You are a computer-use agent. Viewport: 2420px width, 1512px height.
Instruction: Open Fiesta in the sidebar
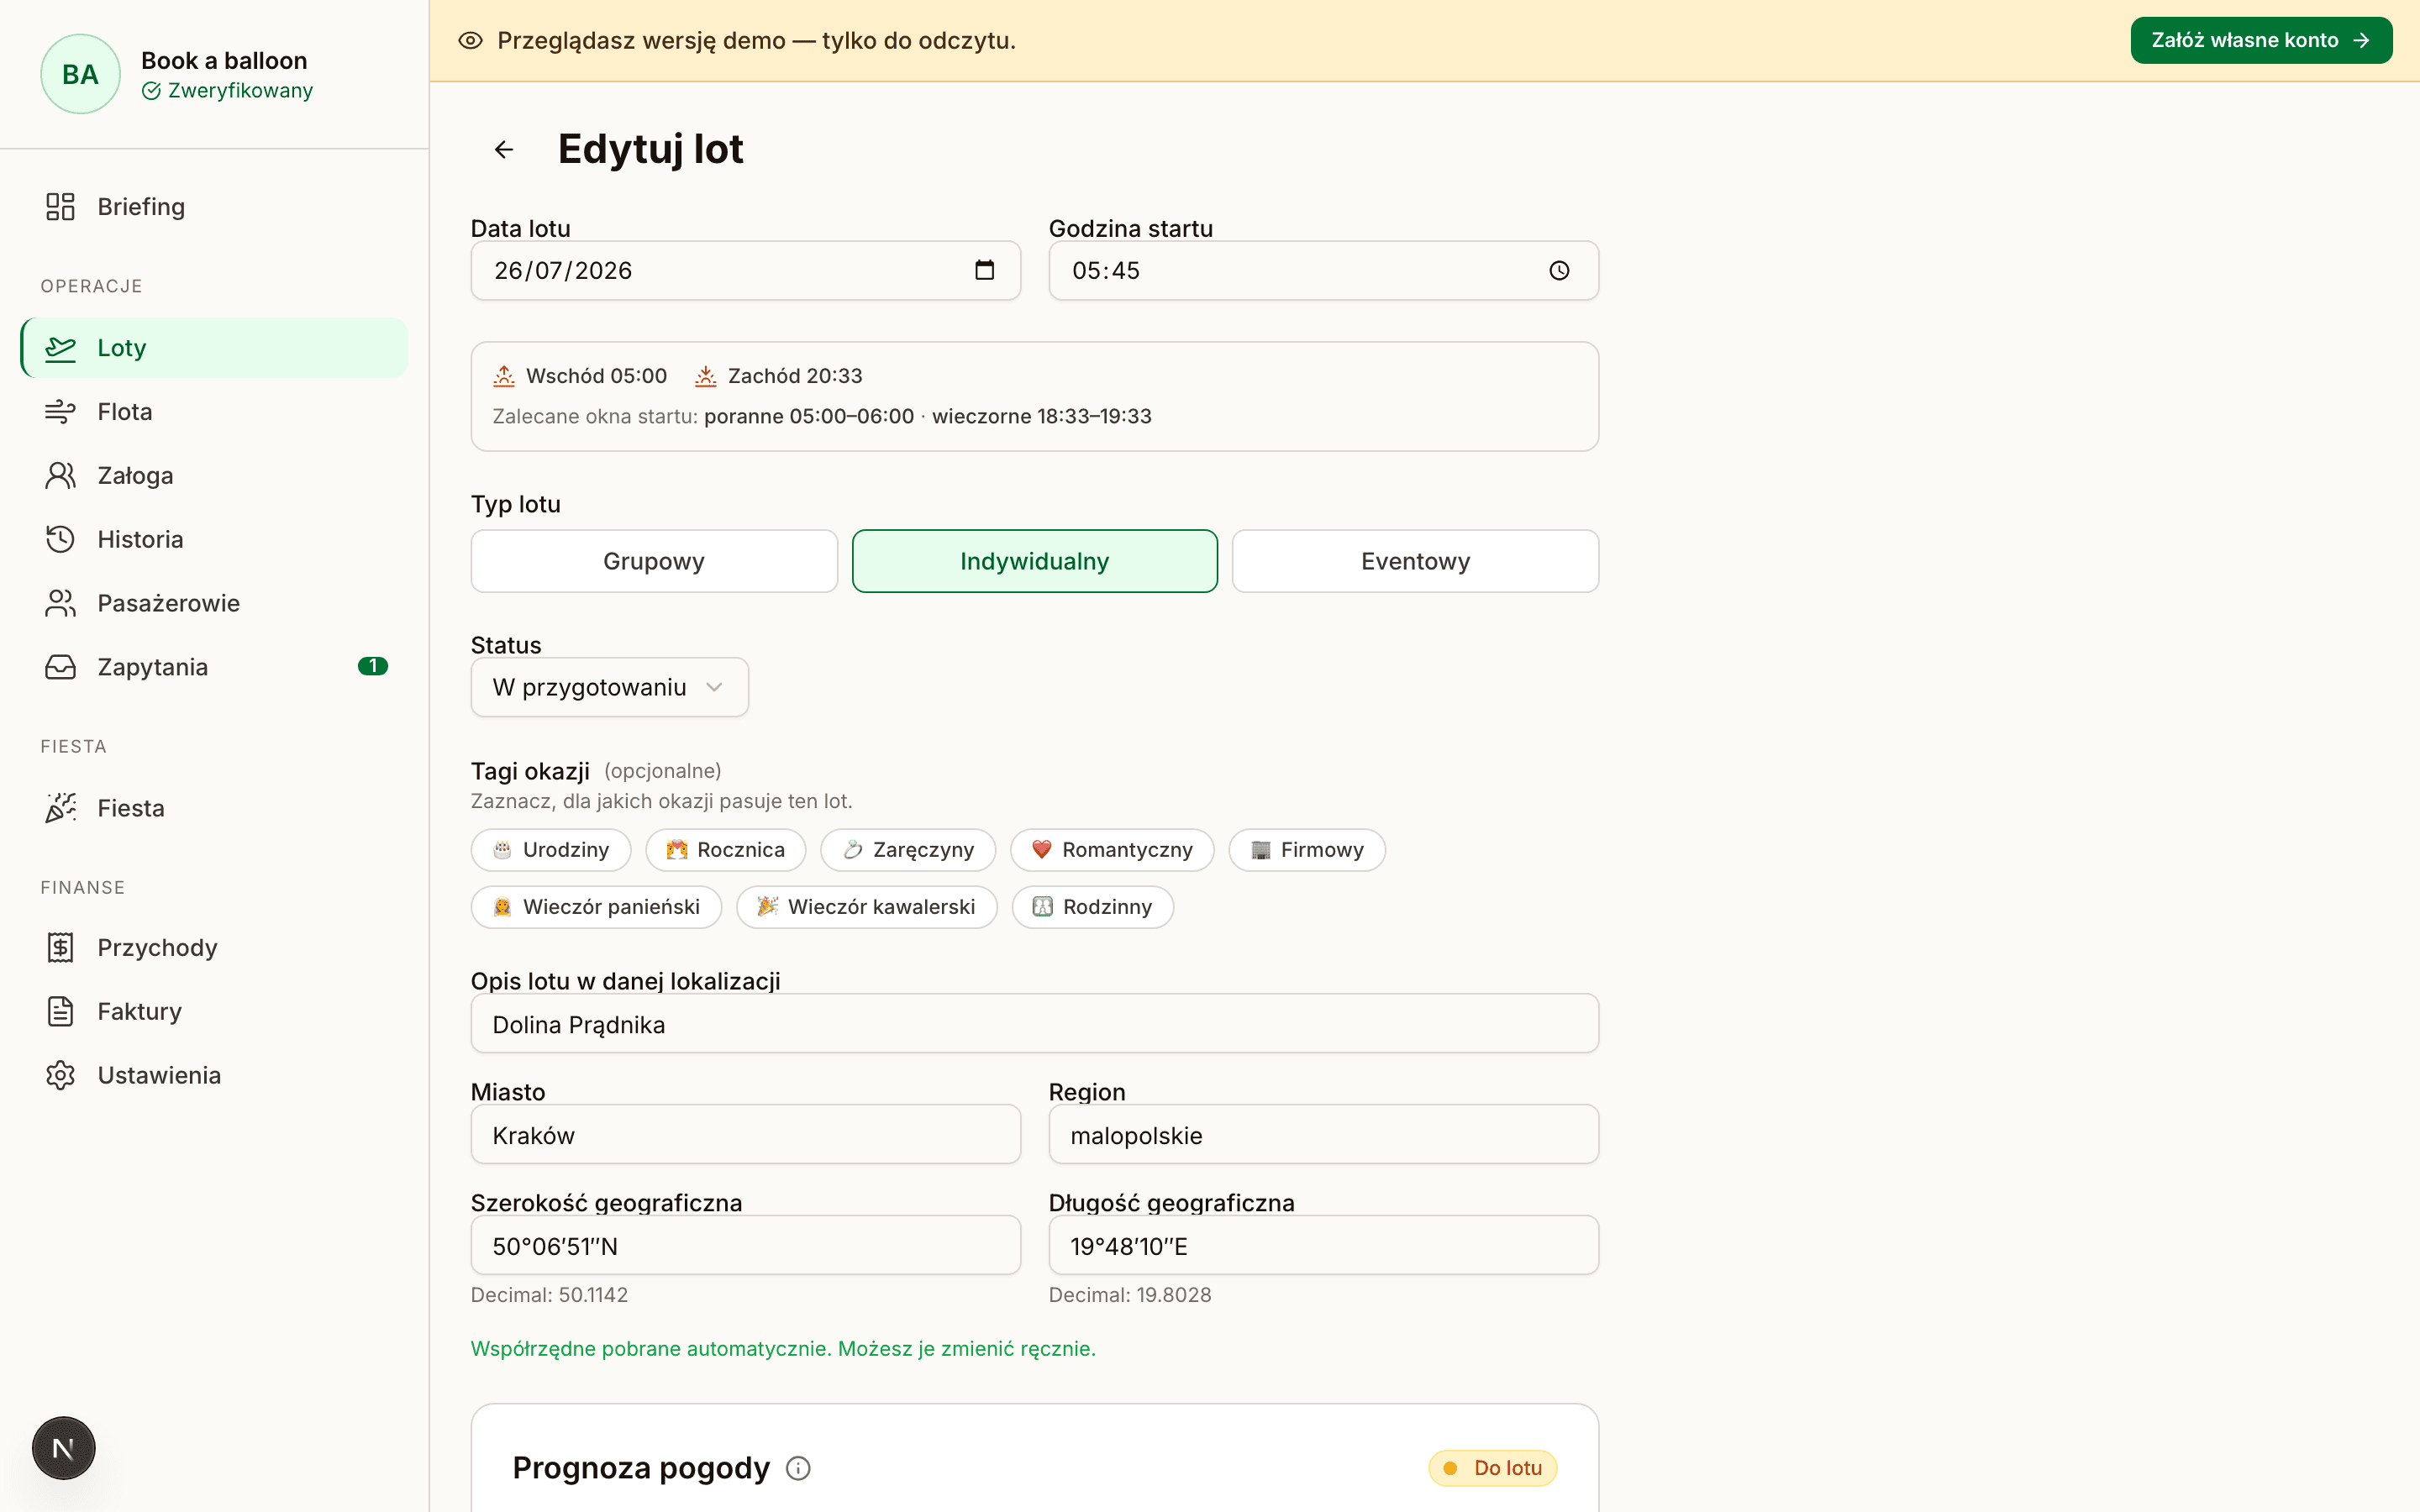coord(214,808)
